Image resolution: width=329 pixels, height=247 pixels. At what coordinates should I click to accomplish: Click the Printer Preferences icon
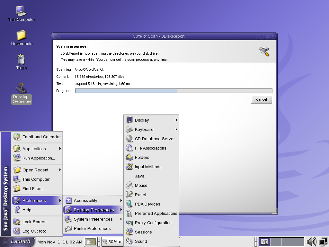(x=68, y=229)
